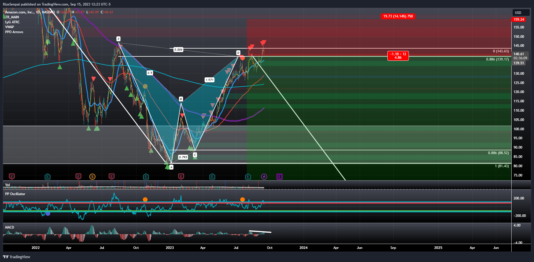Select the 0.795 ratio label on the pattern
534x262 pixels.
(x=183, y=157)
